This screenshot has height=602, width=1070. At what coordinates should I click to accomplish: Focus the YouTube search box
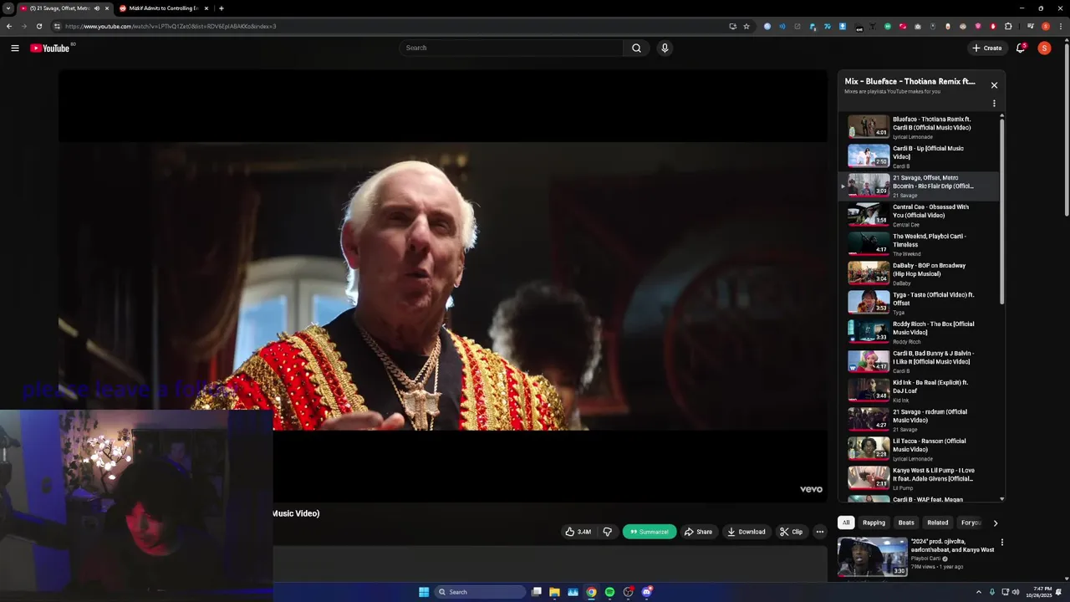tap(511, 48)
